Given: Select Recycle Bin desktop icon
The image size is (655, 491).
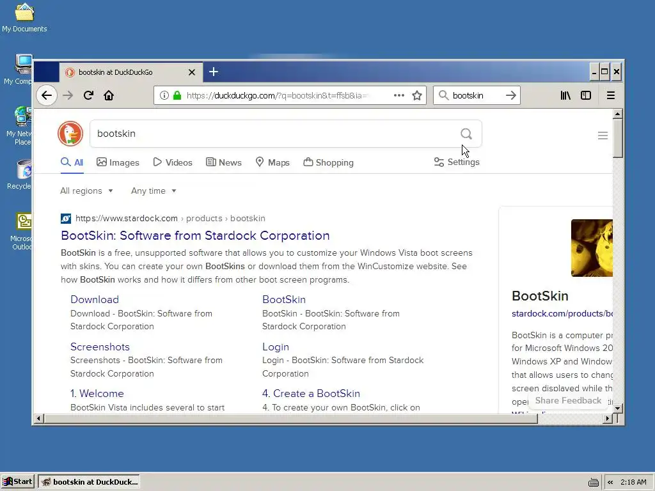Looking at the screenshot, I should point(19,175).
